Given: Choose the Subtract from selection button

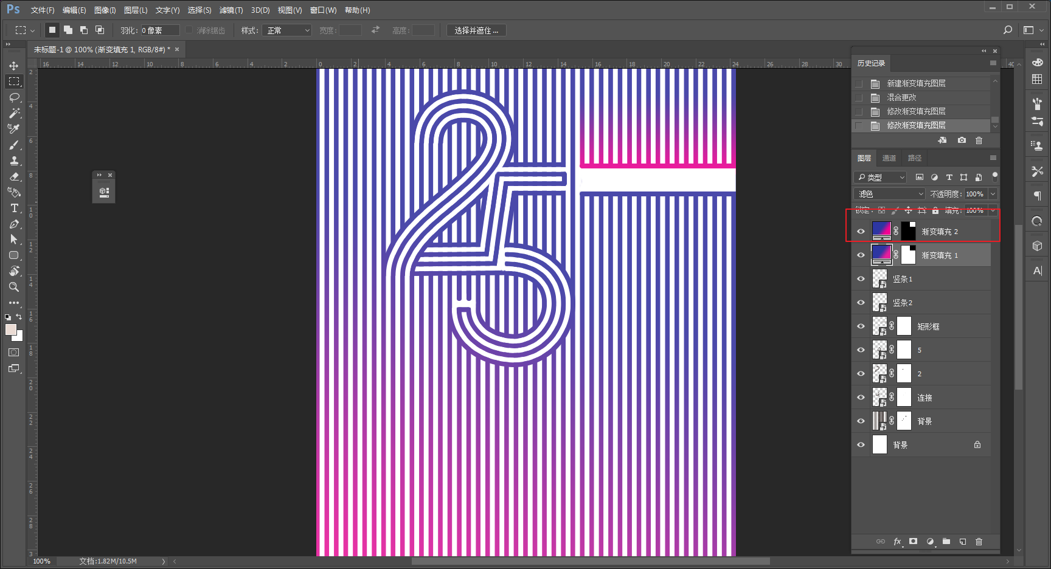Looking at the screenshot, I should [84, 30].
